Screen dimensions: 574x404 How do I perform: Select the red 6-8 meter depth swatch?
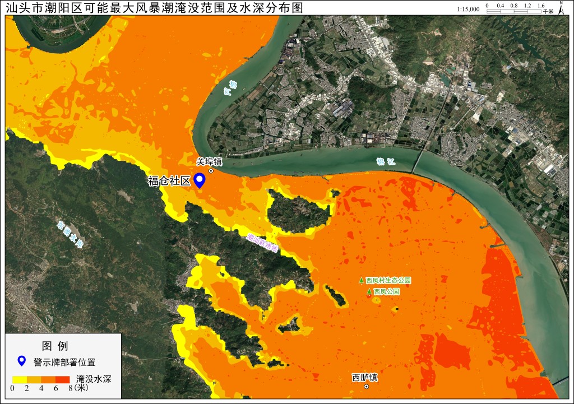click(x=63, y=379)
